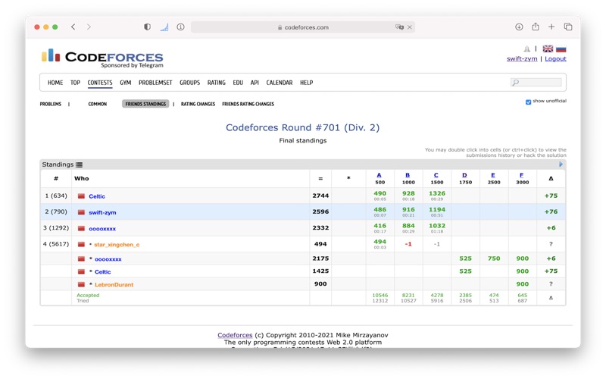
Task: Click the flag icon beside LebronDurant
Action: [81, 284]
